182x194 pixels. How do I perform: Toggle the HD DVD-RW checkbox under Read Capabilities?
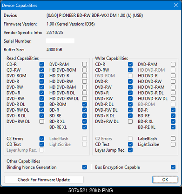pos(85,81)
